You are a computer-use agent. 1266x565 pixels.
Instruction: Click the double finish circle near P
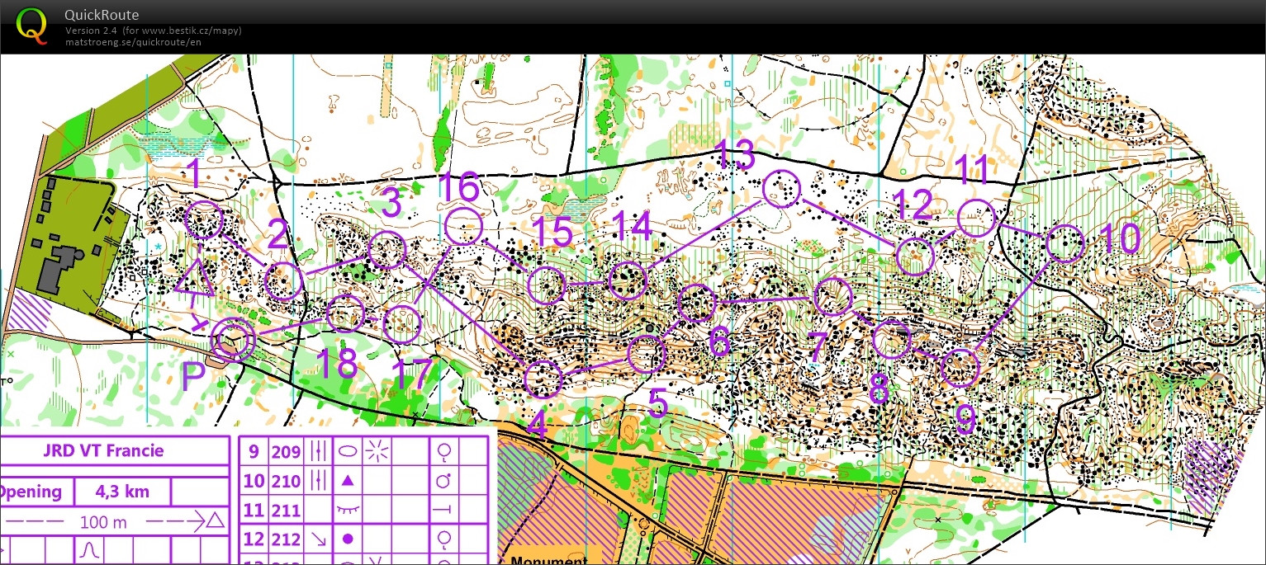pyautogui.click(x=231, y=339)
